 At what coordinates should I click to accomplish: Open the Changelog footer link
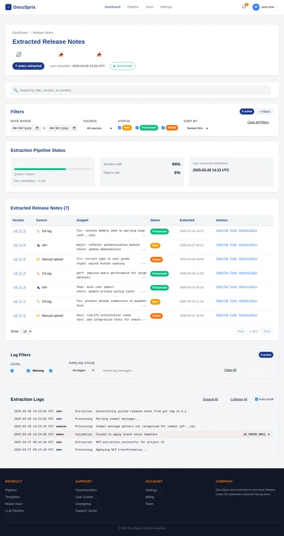coord(83,504)
